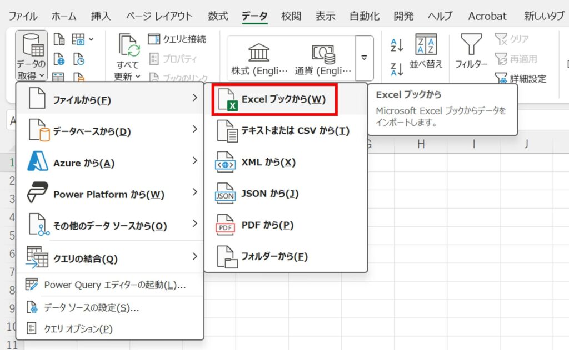
Task: Toggle the Filter (フィルター) funnel
Action: [471, 50]
